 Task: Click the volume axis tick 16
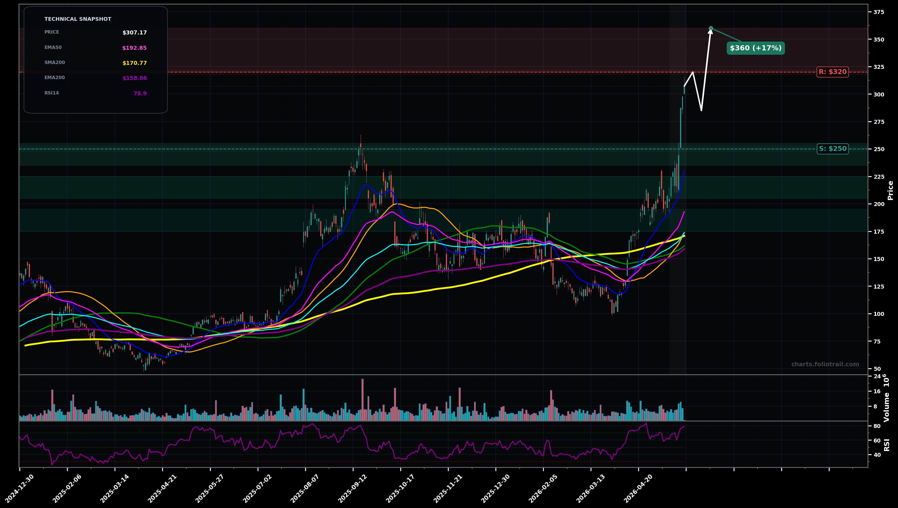tap(877, 392)
